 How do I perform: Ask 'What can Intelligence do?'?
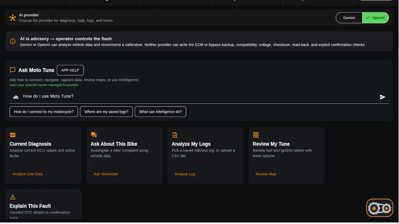[160, 112]
